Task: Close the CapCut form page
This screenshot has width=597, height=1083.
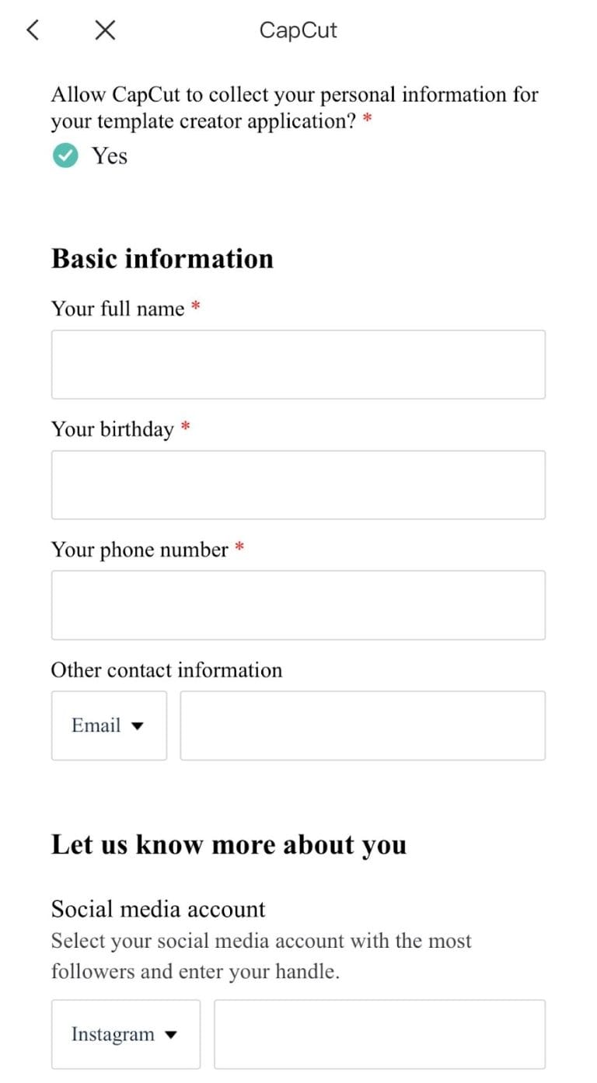Action: click(105, 30)
